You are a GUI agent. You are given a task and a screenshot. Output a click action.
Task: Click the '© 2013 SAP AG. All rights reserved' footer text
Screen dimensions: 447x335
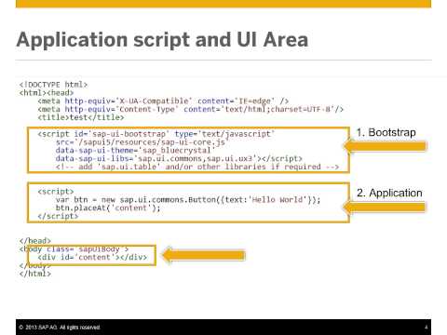pyautogui.click(x=60, y=328)
